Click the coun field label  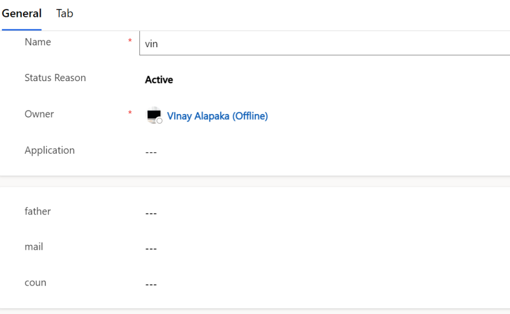point(35,283)
